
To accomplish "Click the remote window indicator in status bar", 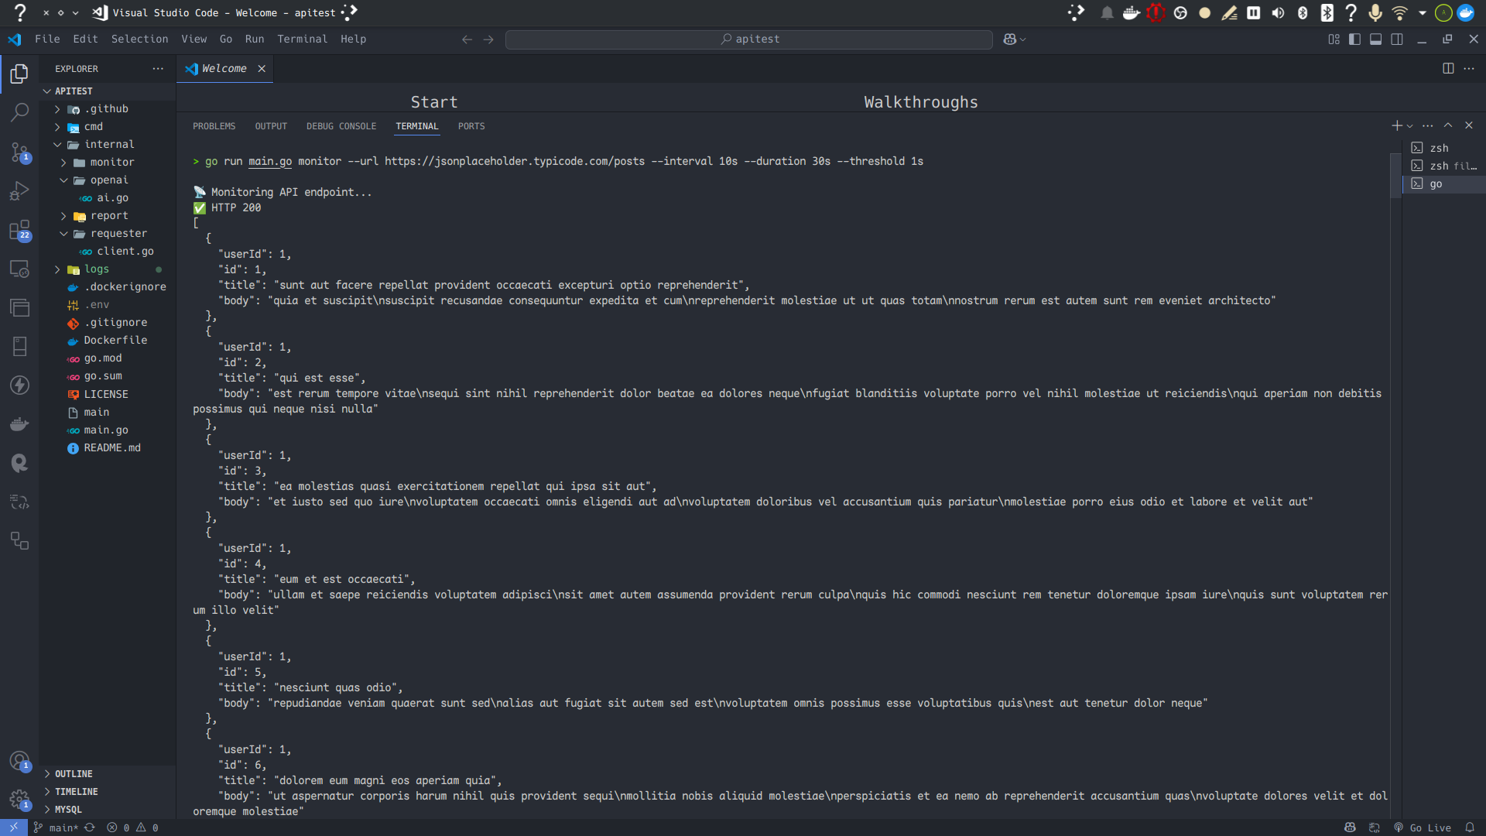I will point(14,827).
